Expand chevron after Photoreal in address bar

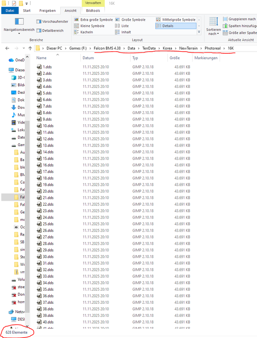coord(224,48)
